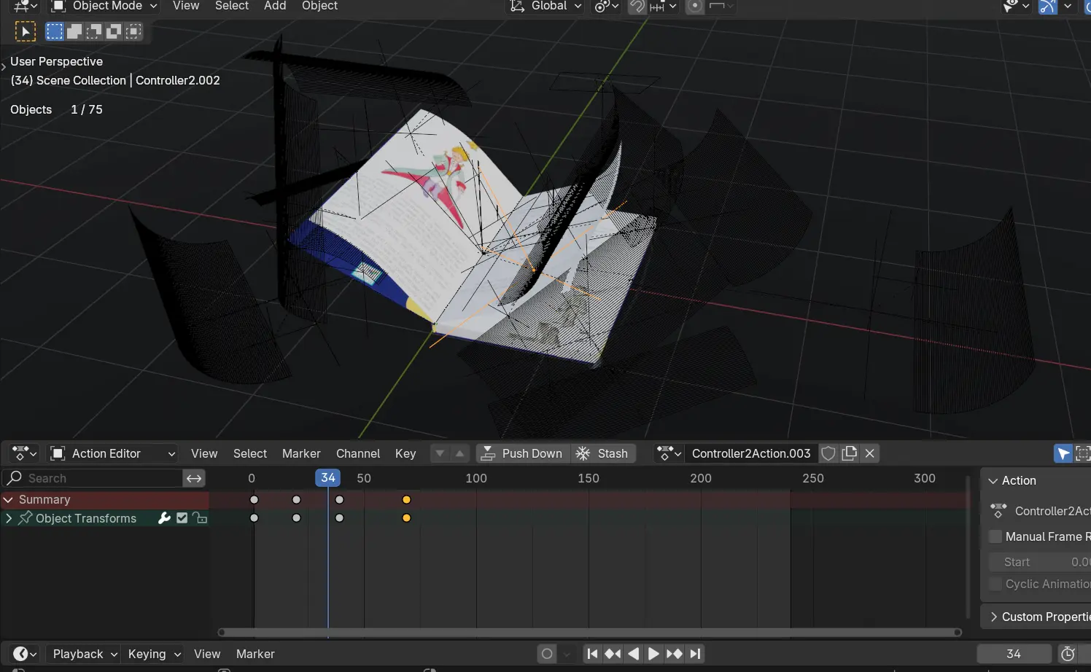Open the Action Editor mode dropdown
This screenshot has width=1091, height=672.
click(x=113, y=453)
